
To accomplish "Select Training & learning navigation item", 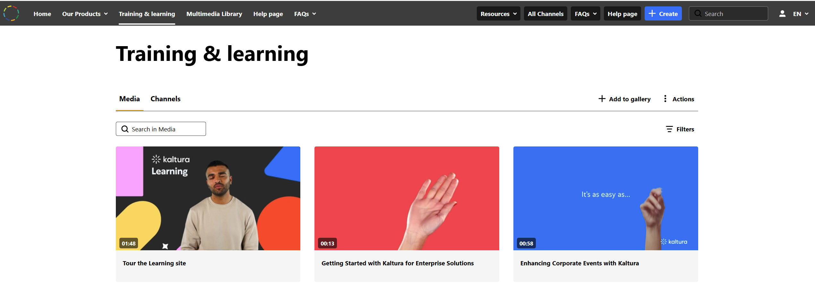I will pos(147,14).
